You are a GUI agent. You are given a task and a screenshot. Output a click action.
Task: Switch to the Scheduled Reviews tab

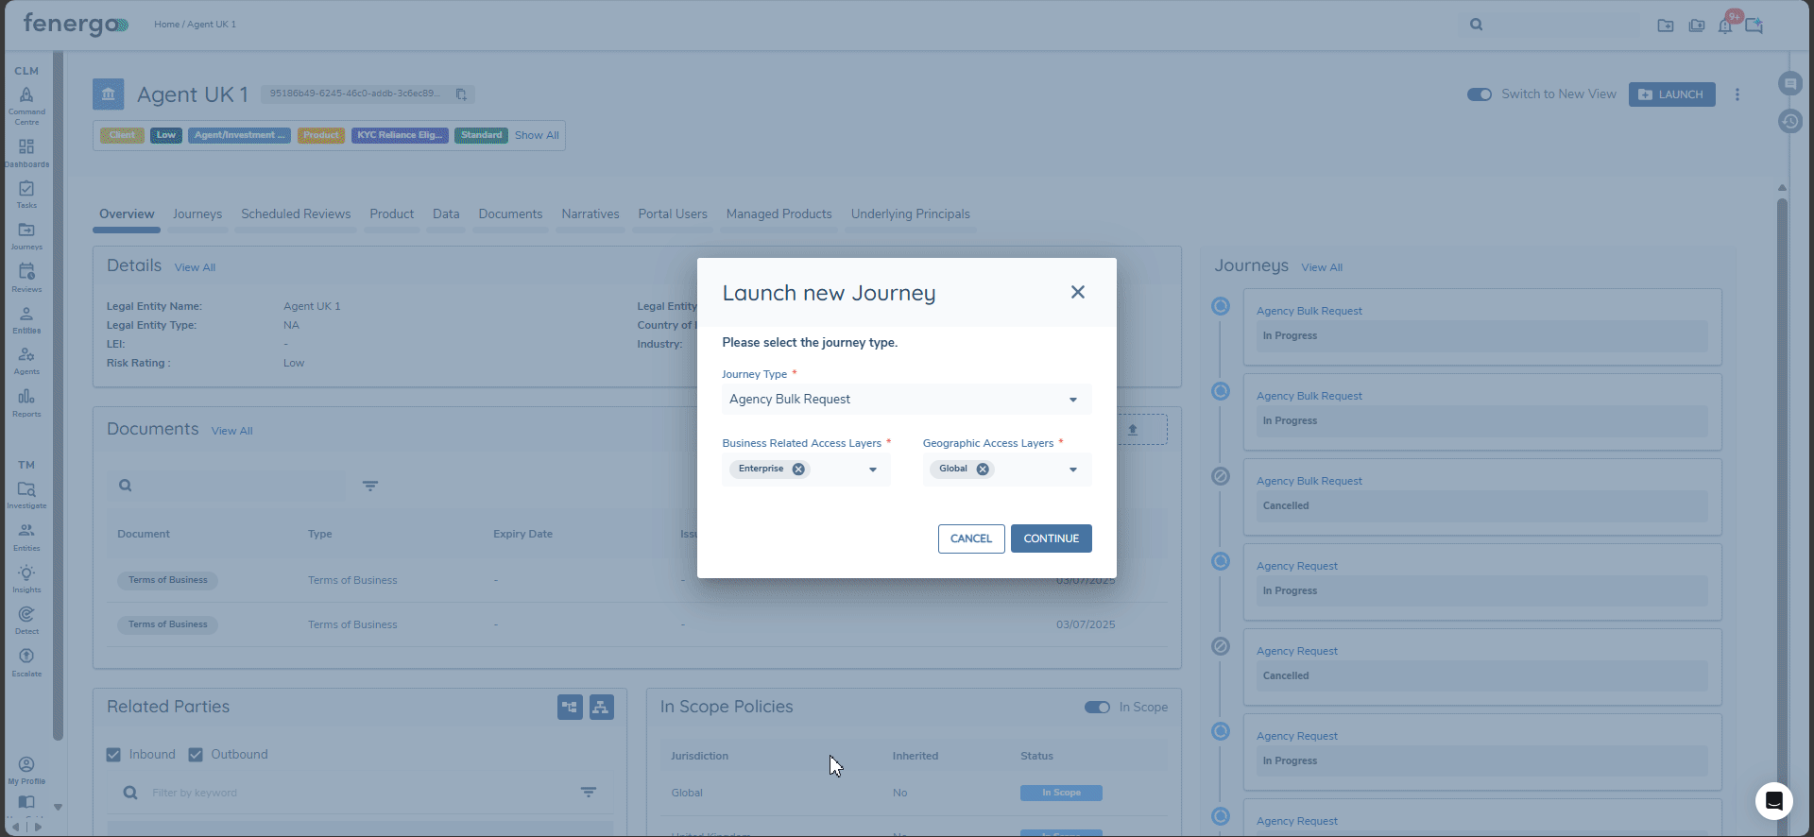(x=296, y=214)
